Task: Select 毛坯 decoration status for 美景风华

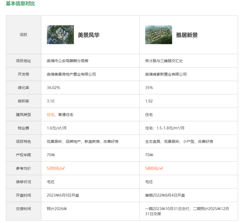Action: pyautogui.click(x=51, y=182)
